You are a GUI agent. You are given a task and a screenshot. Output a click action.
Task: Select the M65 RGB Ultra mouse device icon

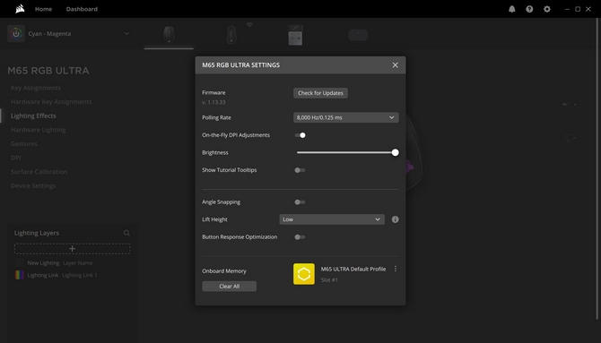point(169,34)
